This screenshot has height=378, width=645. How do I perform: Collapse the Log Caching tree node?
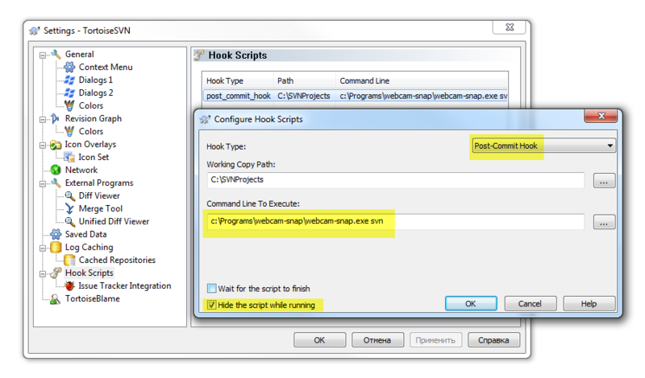tap(43, 248)
